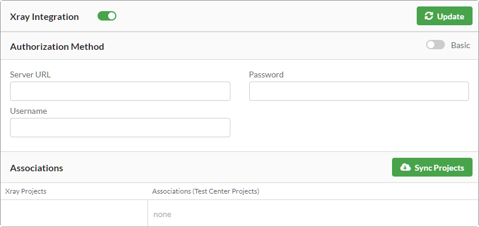Image resolution: width=479 pixels, height=227 pixels.
Task: Click the Xray Projects column header
Action: 26,191
